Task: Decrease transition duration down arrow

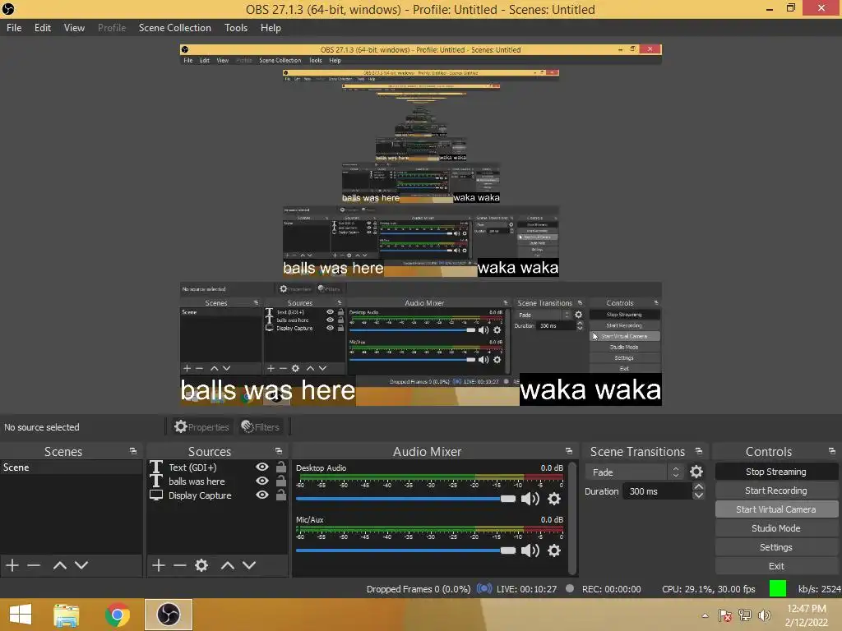Action: [699, 495]
